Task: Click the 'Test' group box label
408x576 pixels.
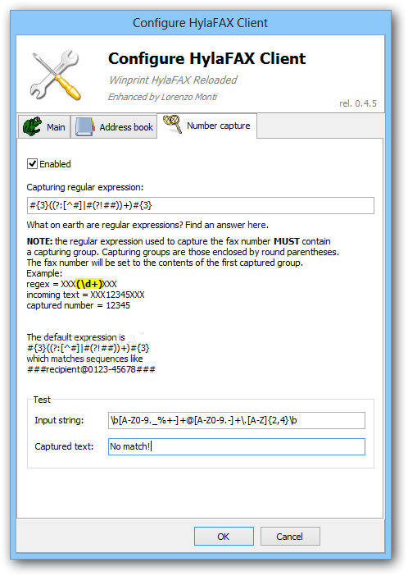Action: [x=42, y=400]
